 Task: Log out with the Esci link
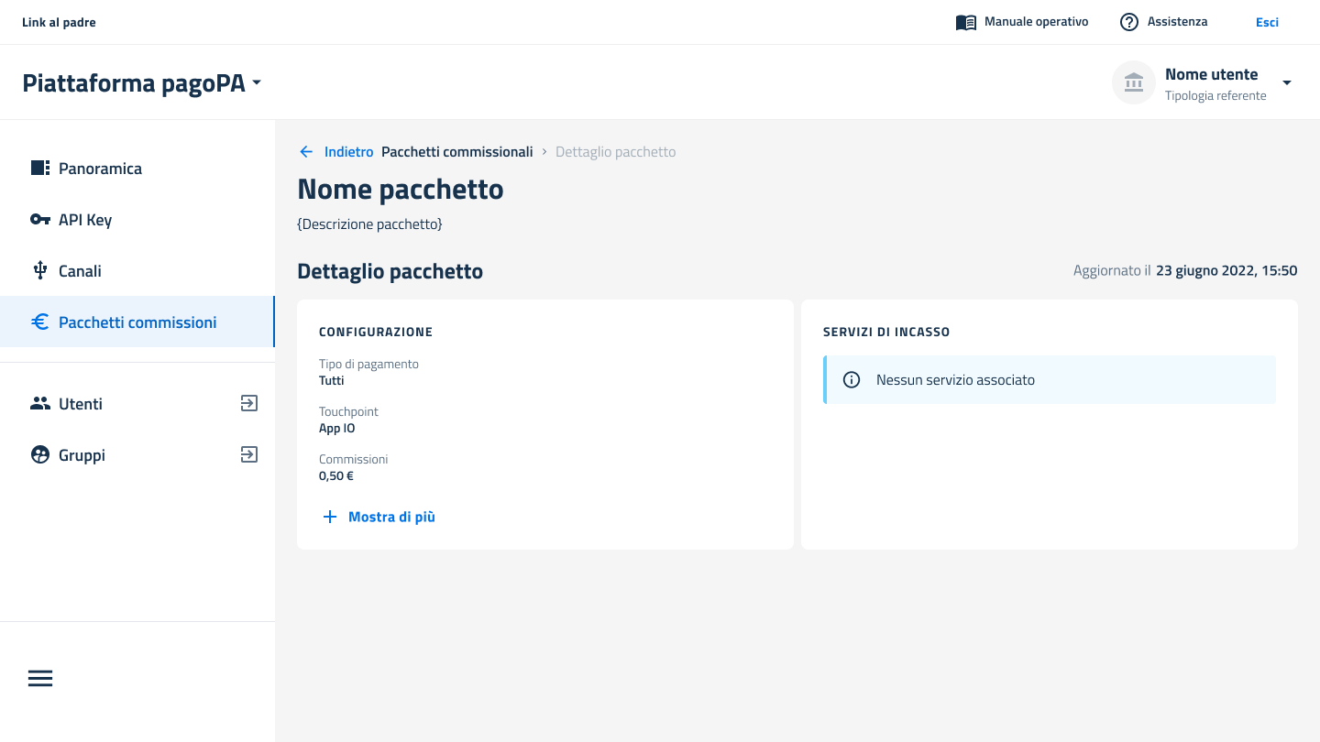1267,22
